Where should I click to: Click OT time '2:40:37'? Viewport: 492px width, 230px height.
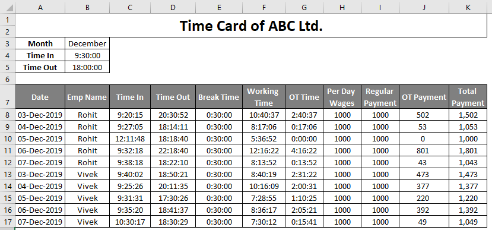304,115
